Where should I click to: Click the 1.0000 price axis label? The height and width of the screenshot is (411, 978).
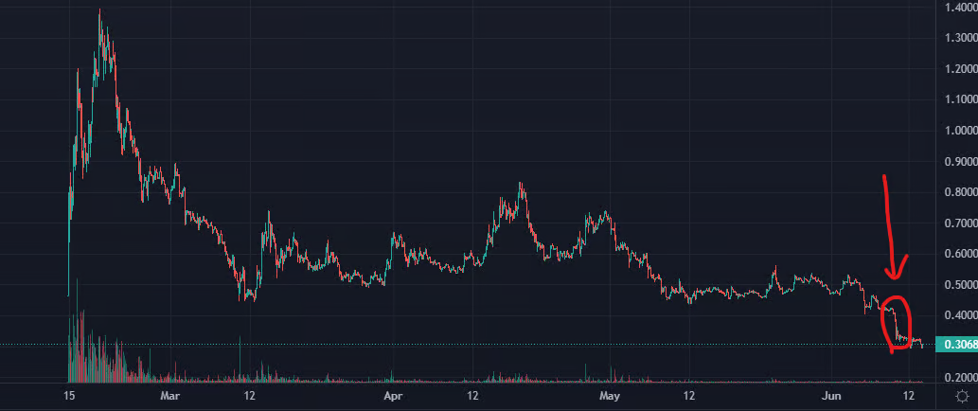tap(956, 131)
